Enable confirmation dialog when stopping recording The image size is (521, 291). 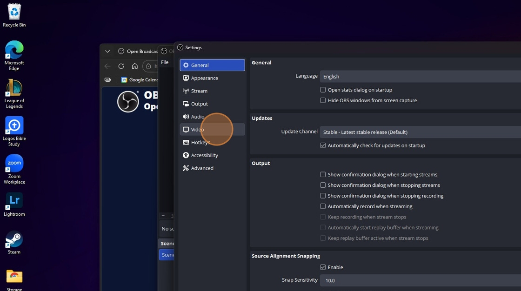[x=323, y=196]
